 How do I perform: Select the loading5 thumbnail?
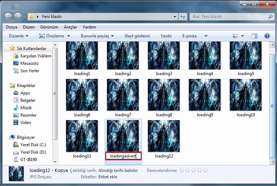coord(246,55)
